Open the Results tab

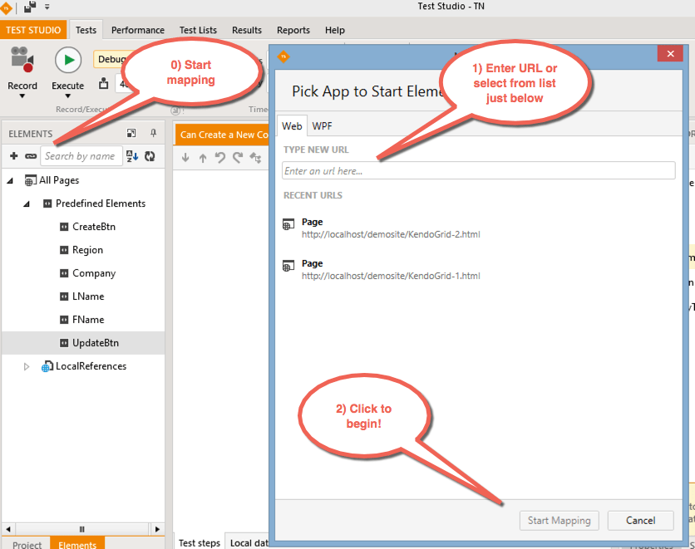(x=247, y=30)
